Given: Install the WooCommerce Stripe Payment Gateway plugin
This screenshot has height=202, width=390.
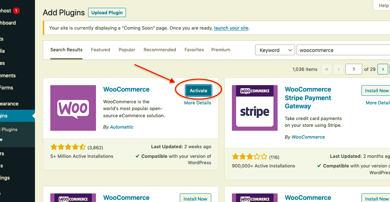Looking at the screenshot, I should 376,90.
